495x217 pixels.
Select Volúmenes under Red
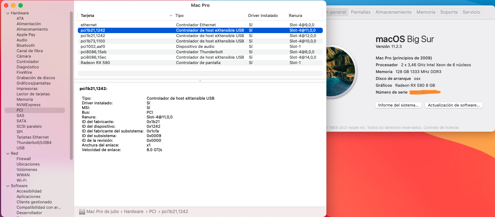pos(27,169)
